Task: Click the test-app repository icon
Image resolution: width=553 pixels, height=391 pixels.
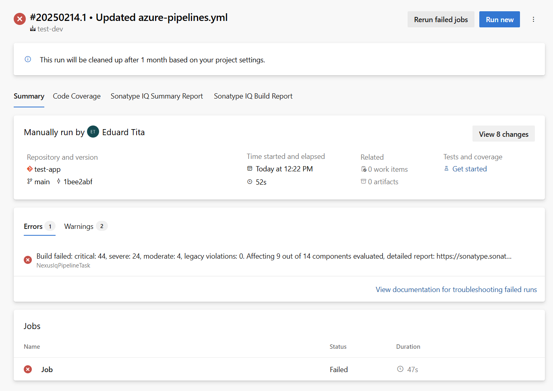Action: 29,169
